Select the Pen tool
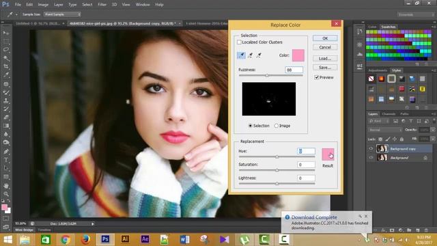This screenshot has height=246, width=437. pos(6,152)
